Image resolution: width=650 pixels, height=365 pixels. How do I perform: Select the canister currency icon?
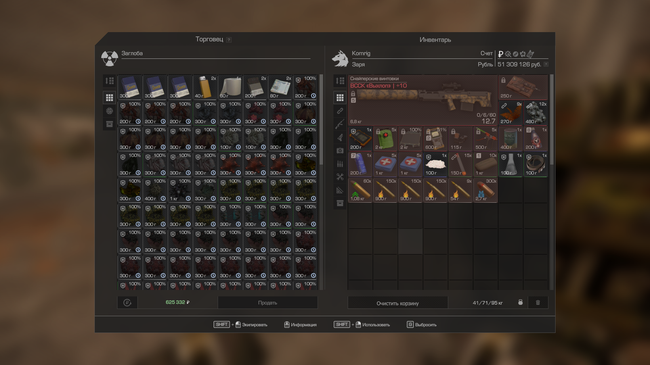coord(530,54)
